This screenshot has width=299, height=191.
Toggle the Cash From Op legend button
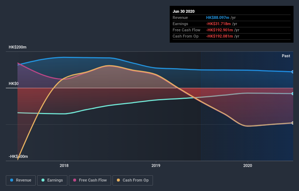[x=133, y=180]
